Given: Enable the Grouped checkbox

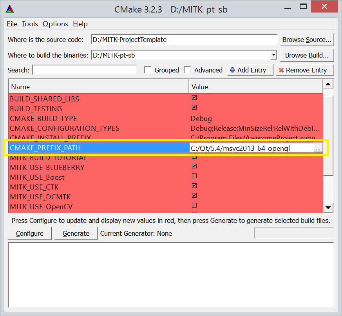Looking at the screenshot, I should click(x=148, y=70).
